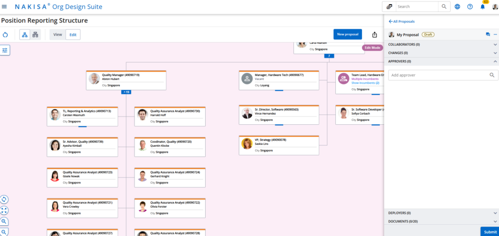499x236 pixels.
Task: Click the export share icon
Action: pyautogui.click(x=375, y=35)
